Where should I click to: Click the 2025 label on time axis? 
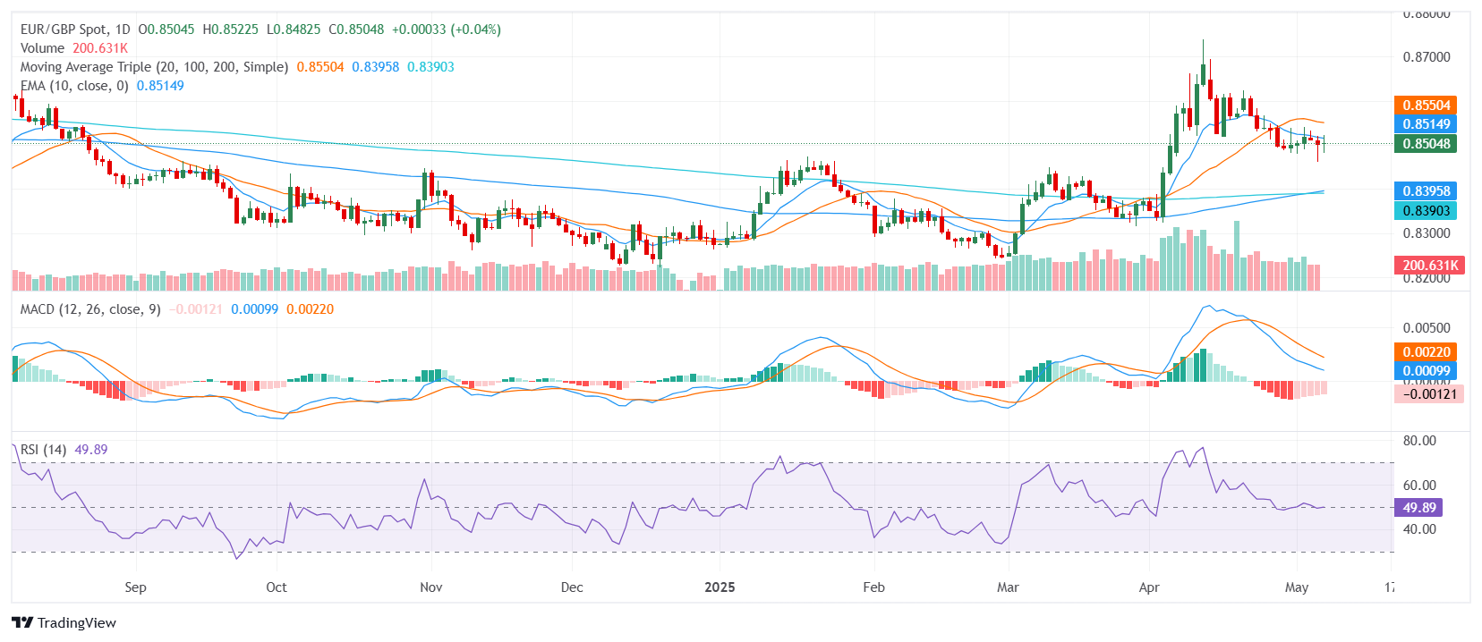click(720, 587)
